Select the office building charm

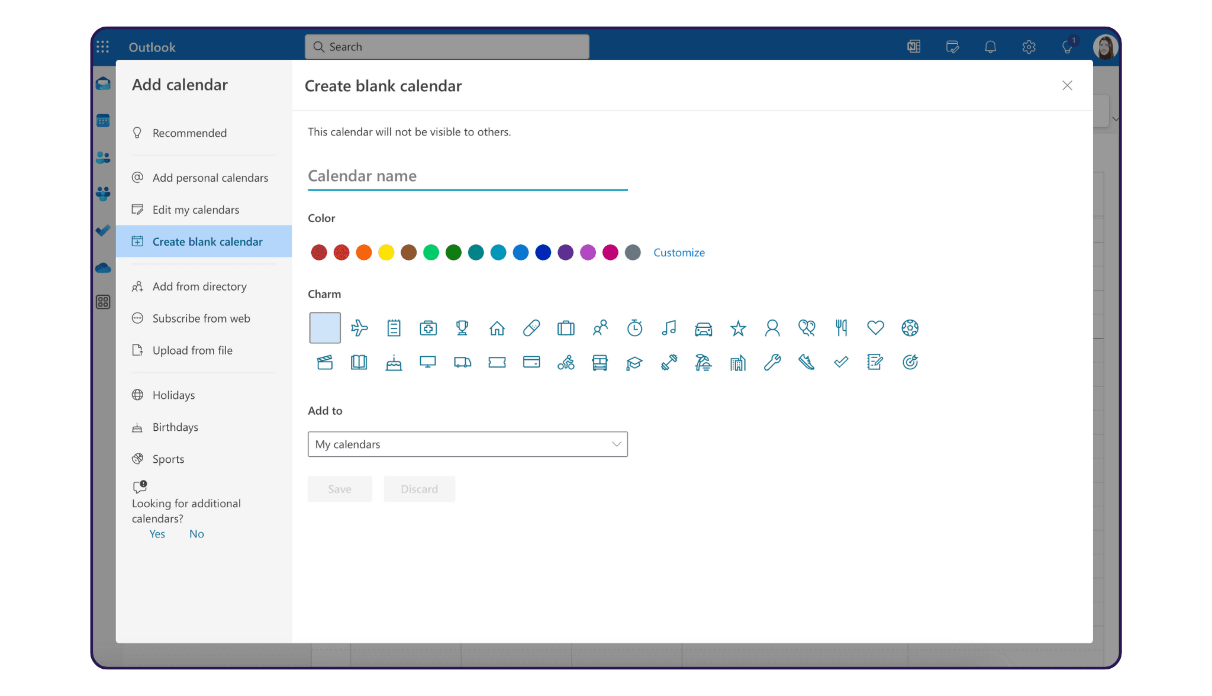click(738, 362)
